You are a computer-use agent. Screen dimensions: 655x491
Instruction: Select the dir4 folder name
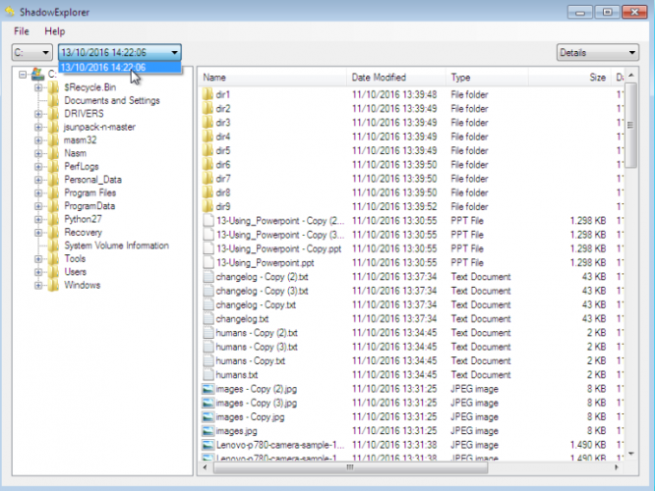click(x=223, y=136)
